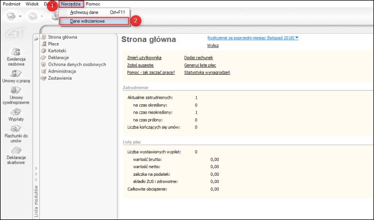Click the 'wartość brutto:' text
Screen dimensions: 374x220
pyautogui.click(x=148, y=159)
